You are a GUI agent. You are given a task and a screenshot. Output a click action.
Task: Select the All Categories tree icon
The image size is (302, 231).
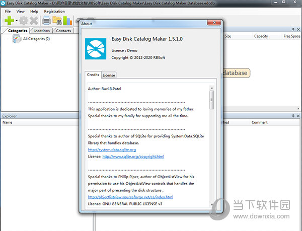click(x=16, y=39)
